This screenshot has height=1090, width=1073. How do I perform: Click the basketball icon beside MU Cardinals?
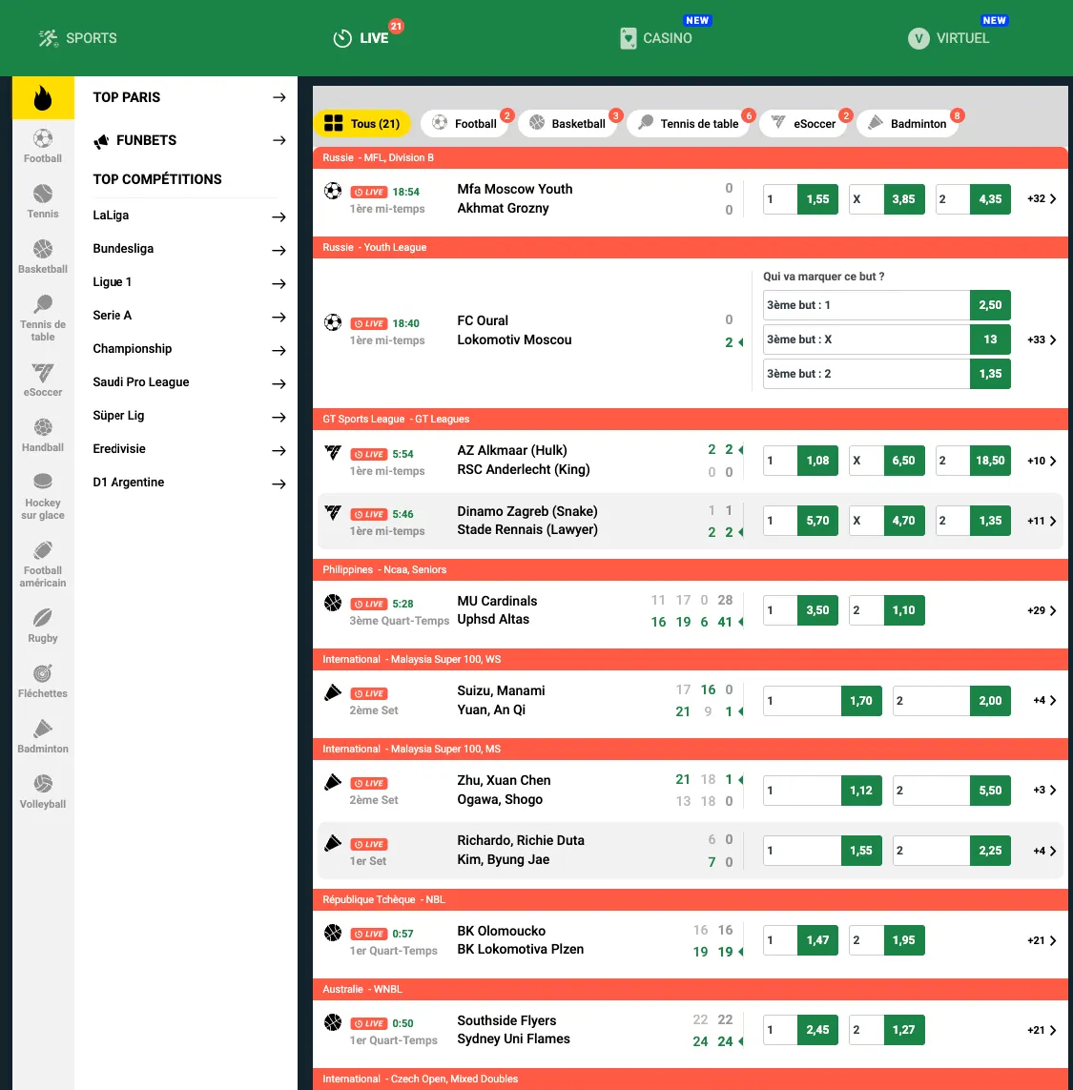tap(333, 602)
